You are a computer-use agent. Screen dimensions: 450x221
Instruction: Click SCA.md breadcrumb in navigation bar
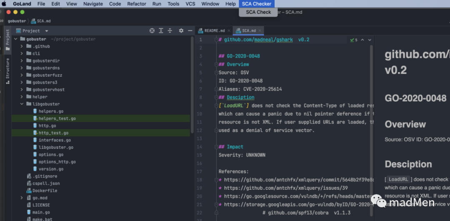(41, 21)
